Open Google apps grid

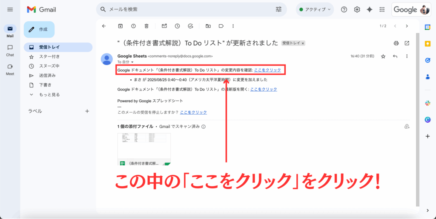click(382, 9)
